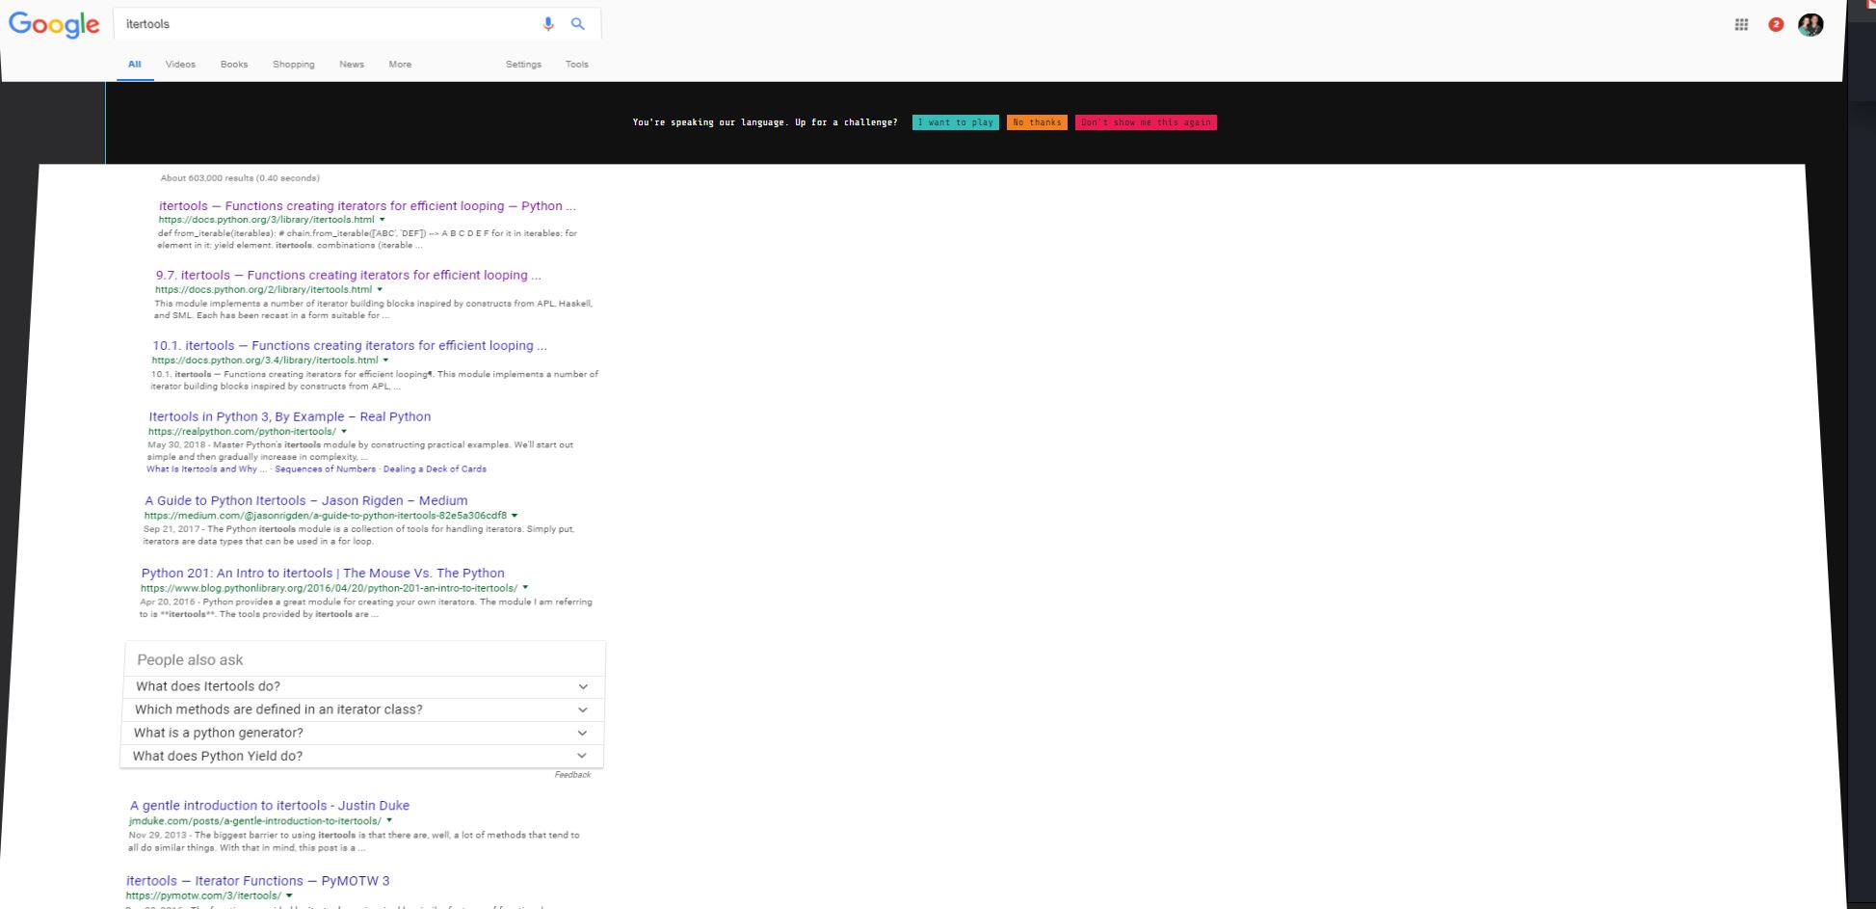Open 'A Guide to Python Itertools' Medium result
The height and width of the screenshot is (909, 1876).
click(x=306, y=500)
